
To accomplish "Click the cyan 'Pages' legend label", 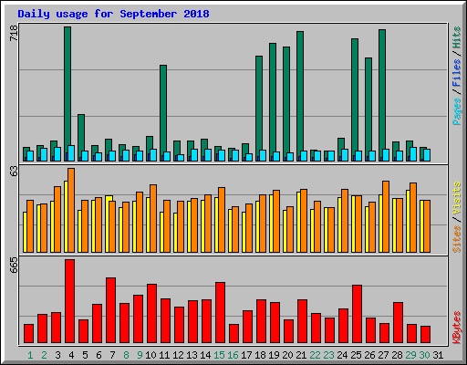I will coord(456,111).
